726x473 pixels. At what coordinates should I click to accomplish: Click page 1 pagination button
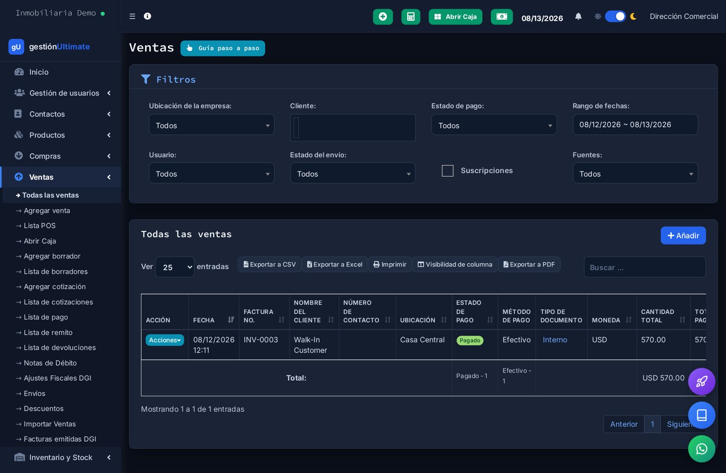(652, 424)
